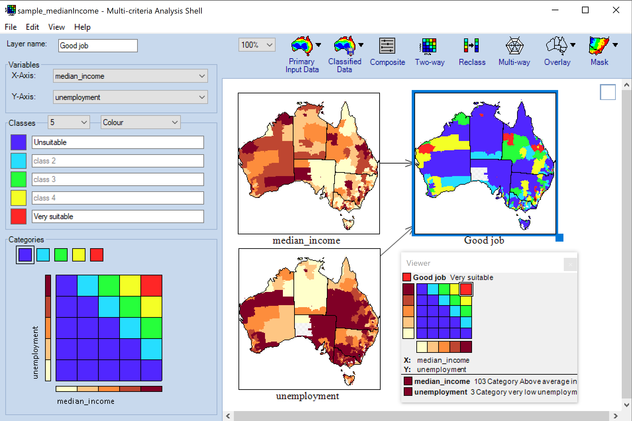Minimize the application window

555,10
